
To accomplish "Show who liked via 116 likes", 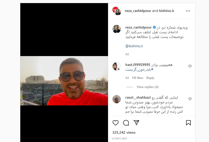I will click(138, 78).
